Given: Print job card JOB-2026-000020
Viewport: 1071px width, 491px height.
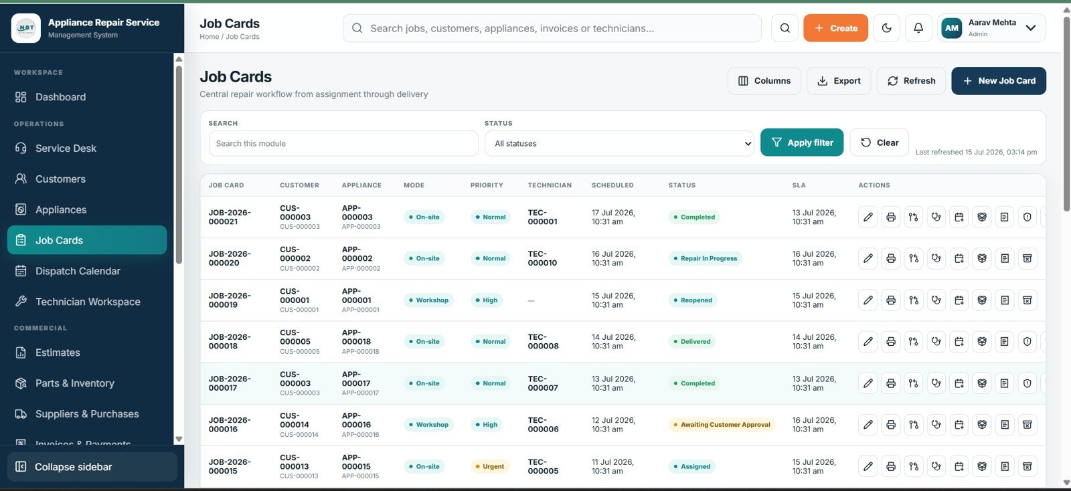Looking at the screenshot, I should [891, 258].
